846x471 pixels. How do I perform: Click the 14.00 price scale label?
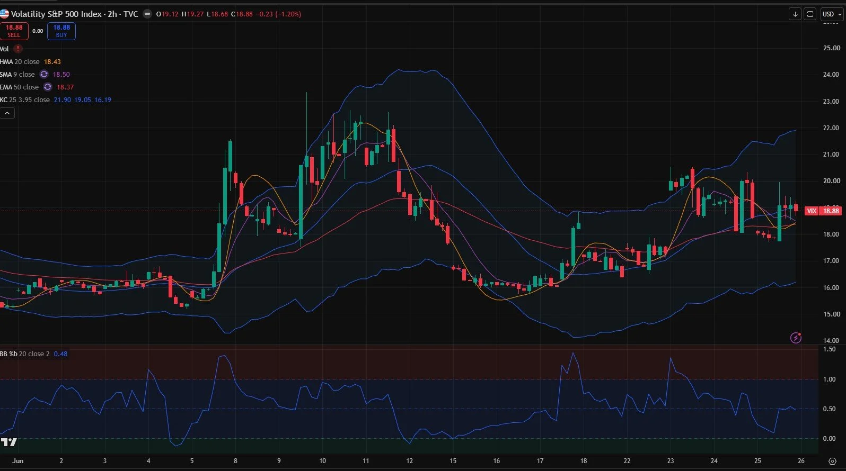tap(831, 341)
